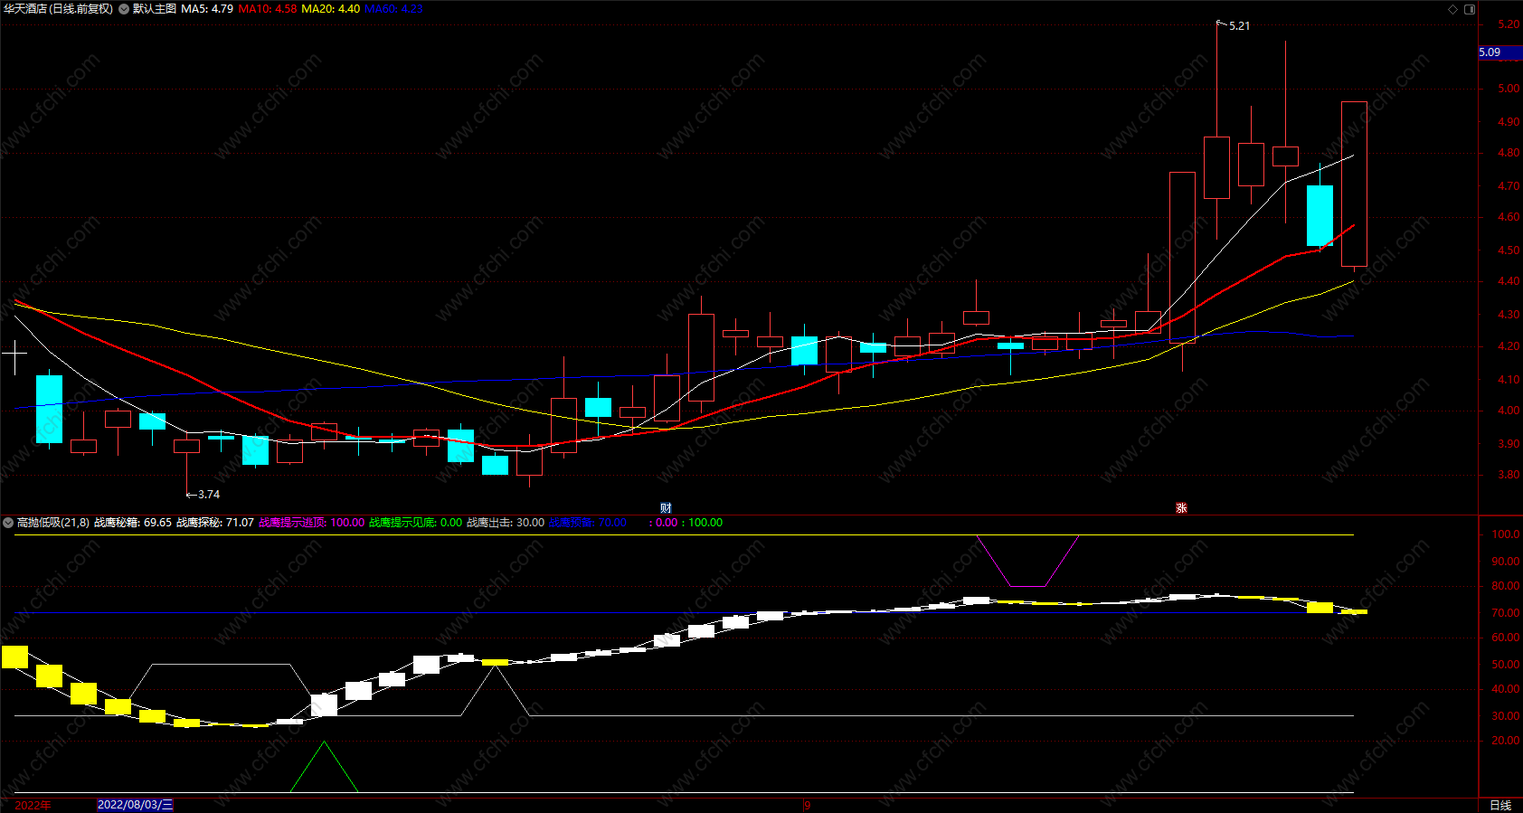Click the 5.21 high price annotation
The image size is (1523, 813).
(1239, 26)
